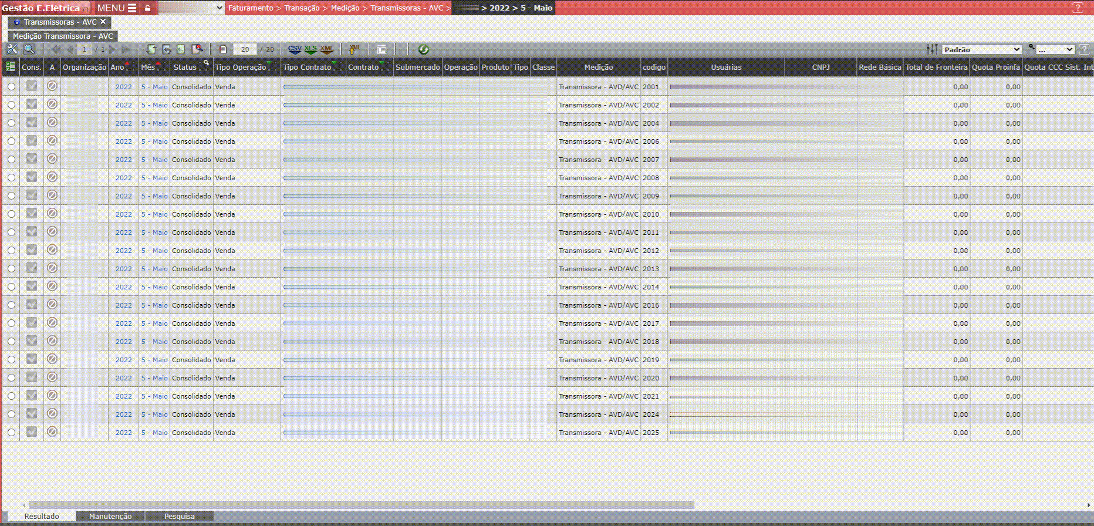
Task: Click the 2022 year link for codigo 2010
Action: click(x=123, y=214)
